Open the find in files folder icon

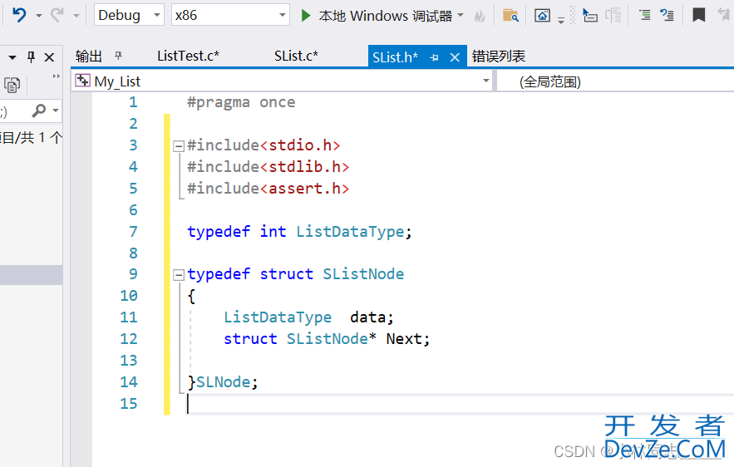point(510,16)
